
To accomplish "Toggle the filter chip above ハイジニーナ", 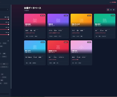I will click(4, 64).
